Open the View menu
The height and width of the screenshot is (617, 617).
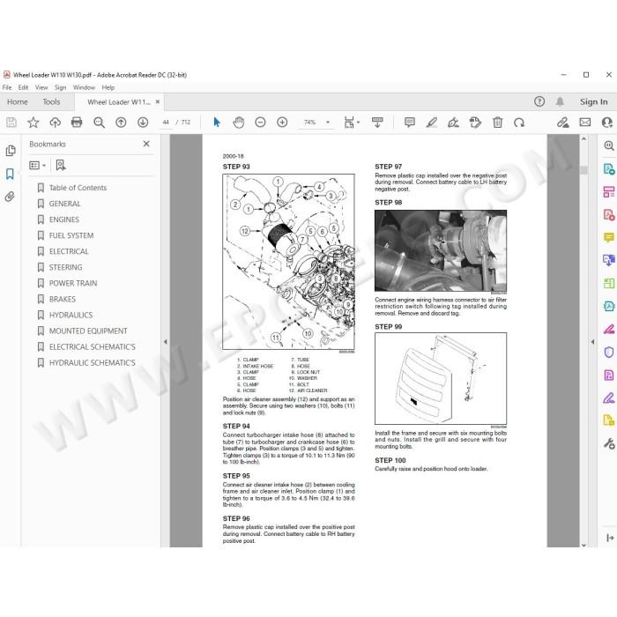click(x=41, y=87)
